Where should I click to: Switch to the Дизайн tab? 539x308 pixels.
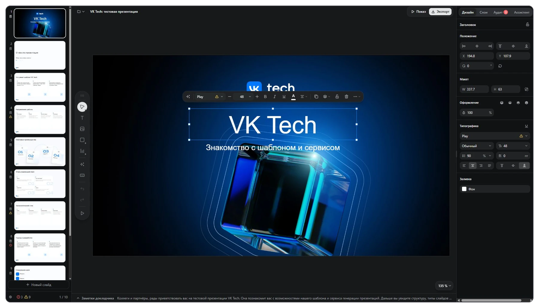pos(467,12)
